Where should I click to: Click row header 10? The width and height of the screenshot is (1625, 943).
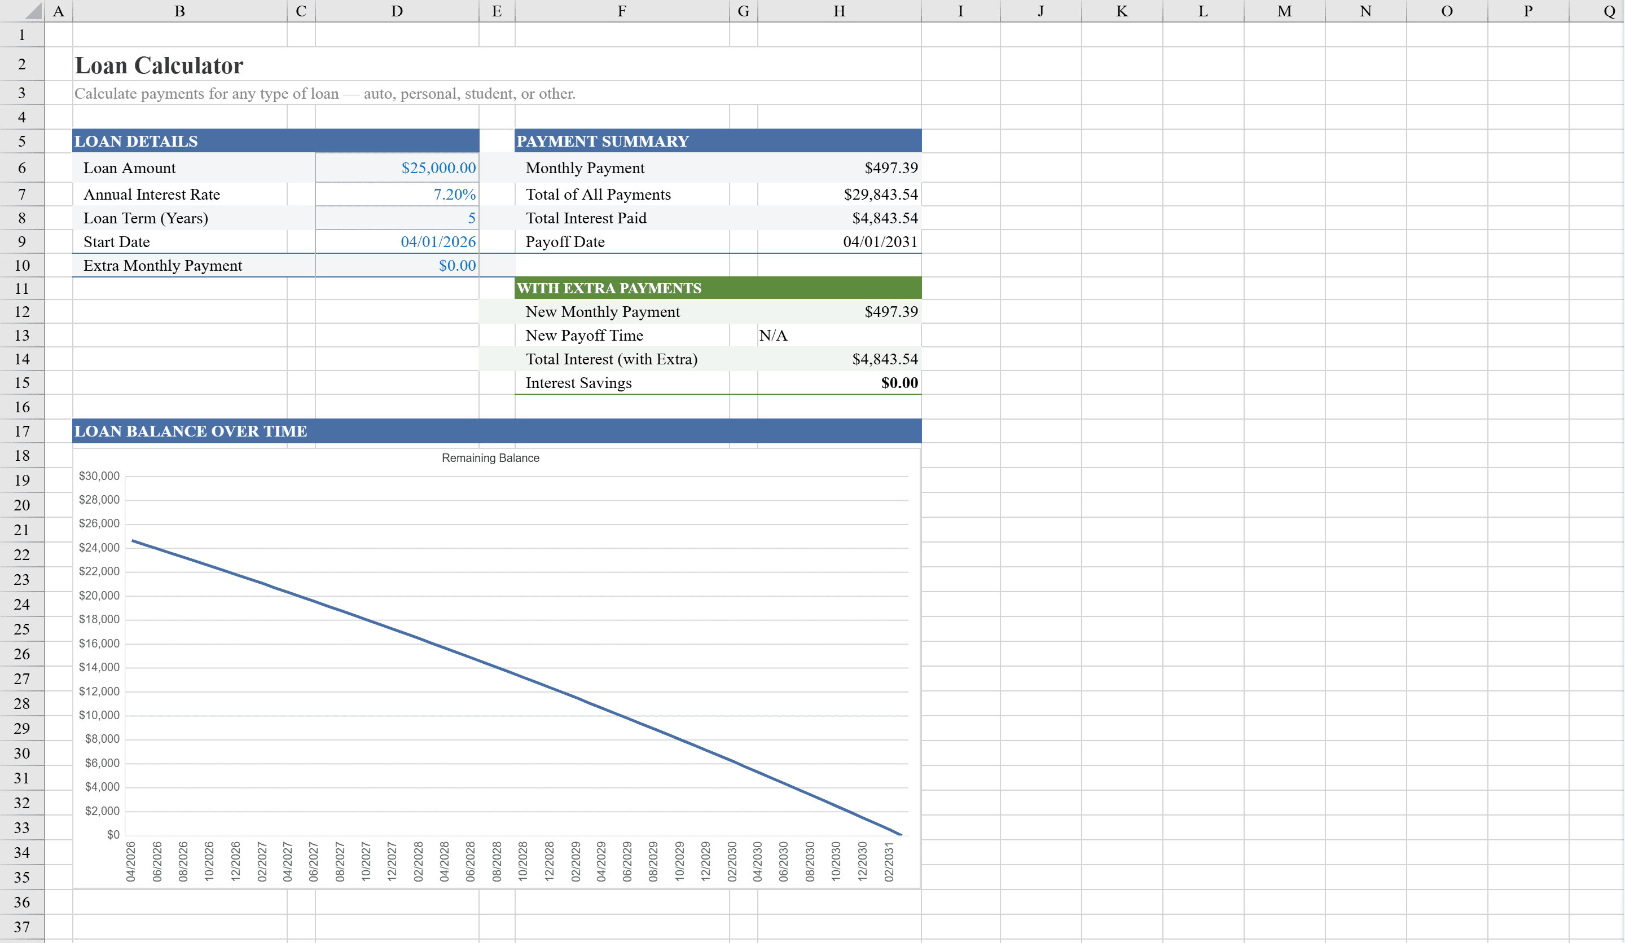(22, 265)
